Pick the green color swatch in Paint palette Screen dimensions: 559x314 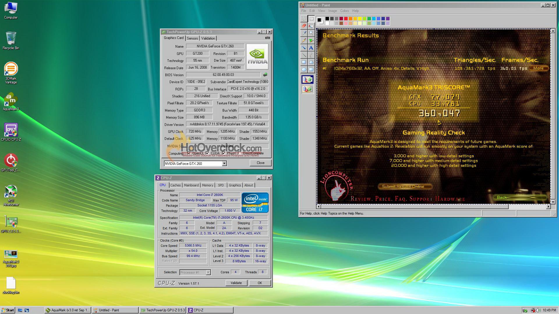tap(369, 19)
